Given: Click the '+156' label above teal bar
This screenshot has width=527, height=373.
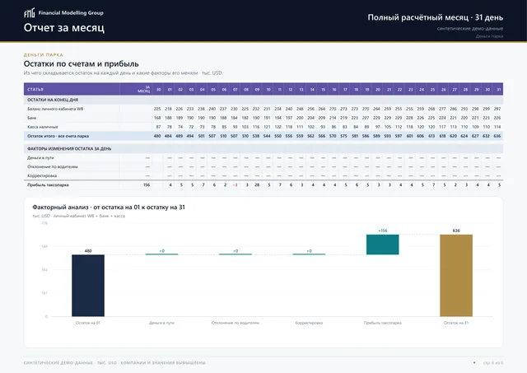Looking at the screenshot, I should point(382,231).
